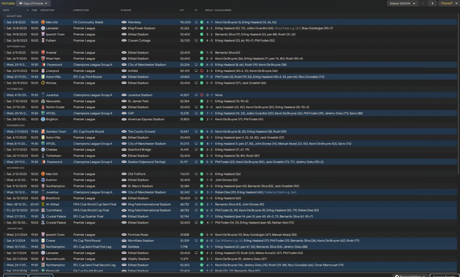
Task: Click attendance value 90,000
Action: pyautogui.click(x=185, y=22)
